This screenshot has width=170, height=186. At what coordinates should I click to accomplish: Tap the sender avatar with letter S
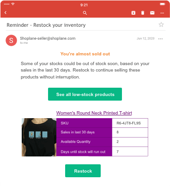pos(11,40)
